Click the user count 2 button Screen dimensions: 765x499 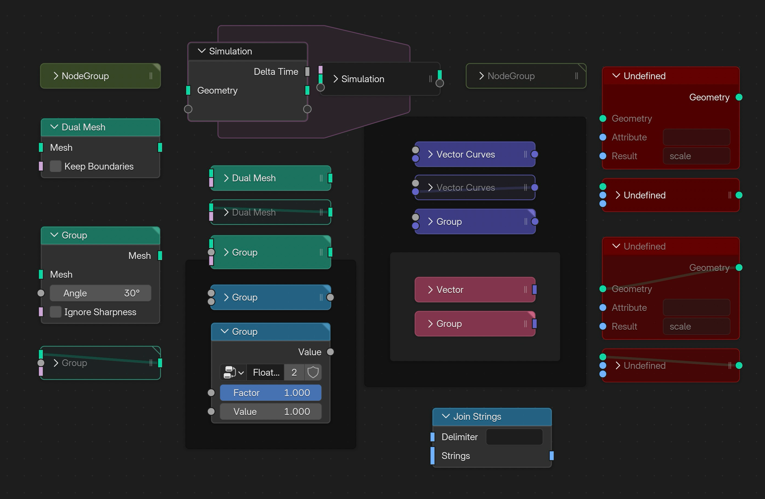point(294,372)
